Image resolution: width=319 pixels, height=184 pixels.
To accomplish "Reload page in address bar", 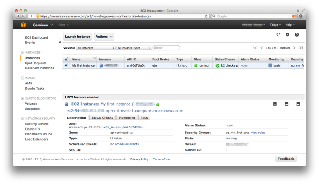I will [206, 16].
